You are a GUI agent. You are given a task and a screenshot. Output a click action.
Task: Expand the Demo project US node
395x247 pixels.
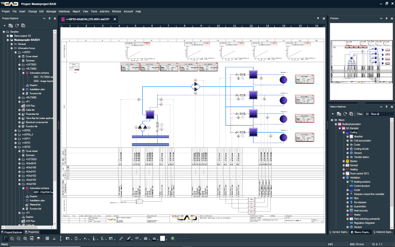(7, 36)
